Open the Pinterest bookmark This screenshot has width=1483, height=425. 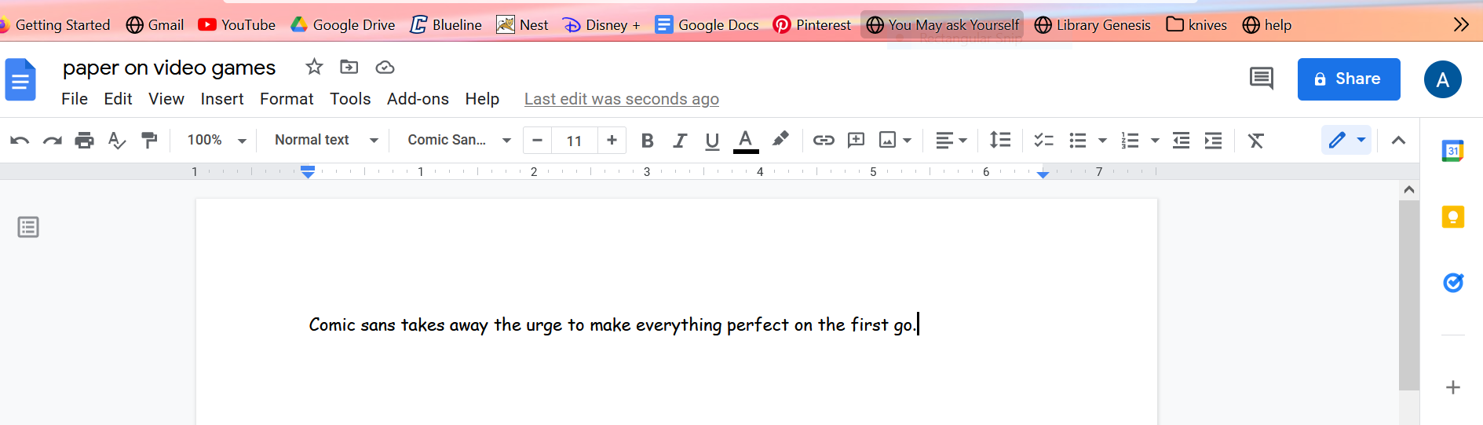point(812,25)
